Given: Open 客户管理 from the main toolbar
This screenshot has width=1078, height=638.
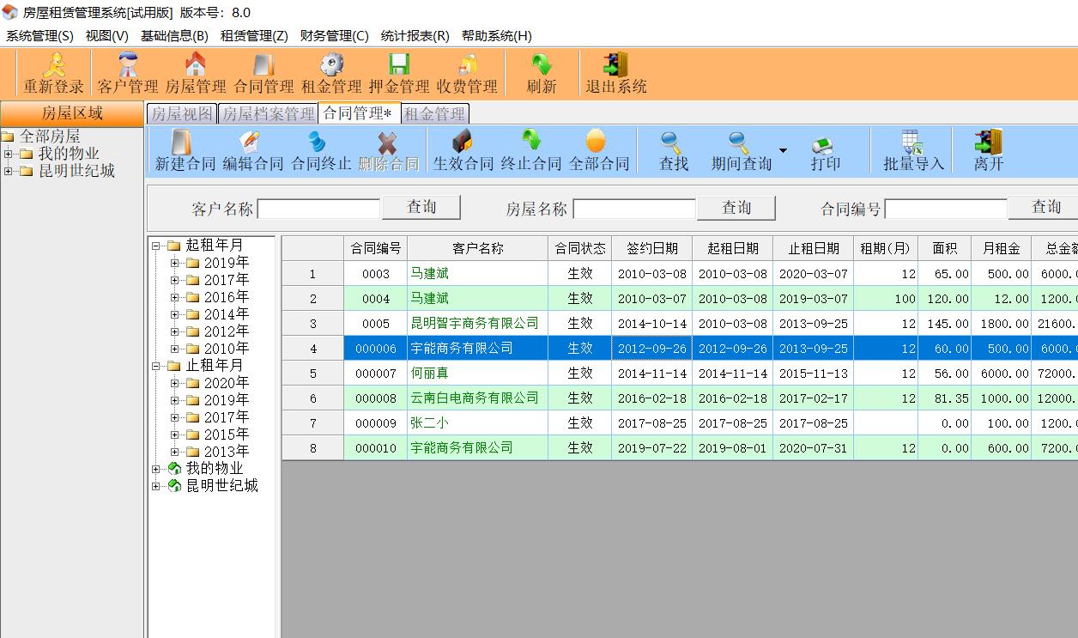Looking at the screenshot, I should (128, 73).
